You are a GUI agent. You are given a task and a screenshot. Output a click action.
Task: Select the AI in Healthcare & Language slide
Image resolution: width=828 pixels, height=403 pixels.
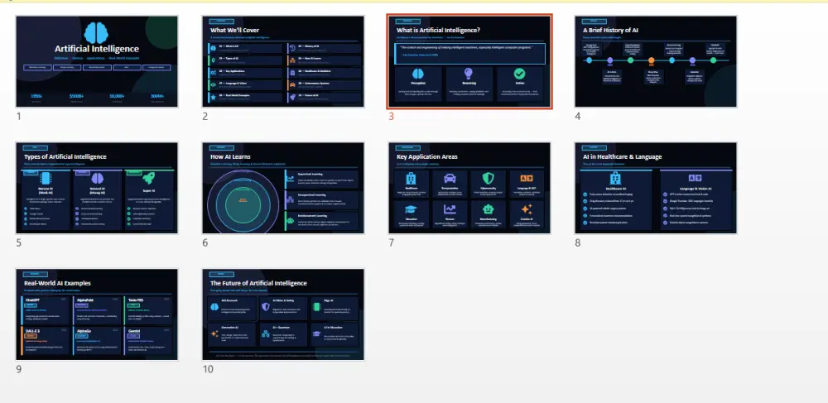[656, 188]
